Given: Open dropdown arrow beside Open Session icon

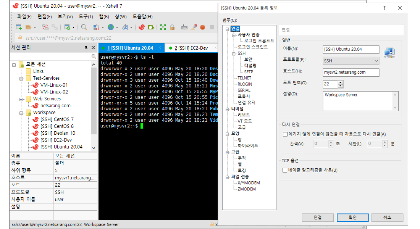Looking at the screenshot, I should pyautogui.click(x=35, y=27).
